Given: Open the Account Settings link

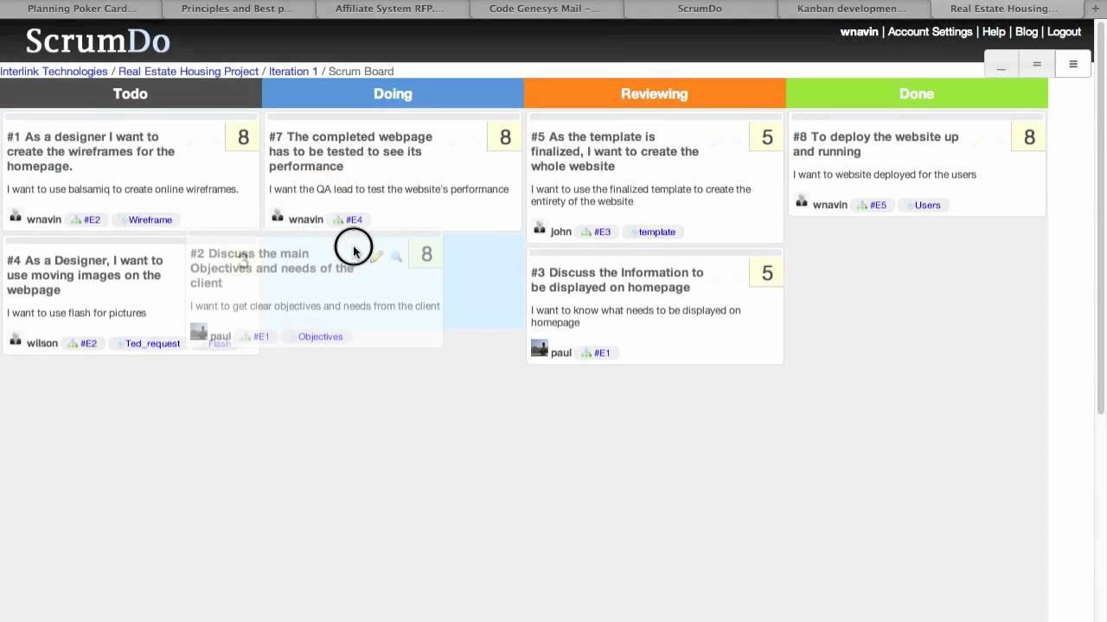Looking at the screenshot, I should point(930,32).
